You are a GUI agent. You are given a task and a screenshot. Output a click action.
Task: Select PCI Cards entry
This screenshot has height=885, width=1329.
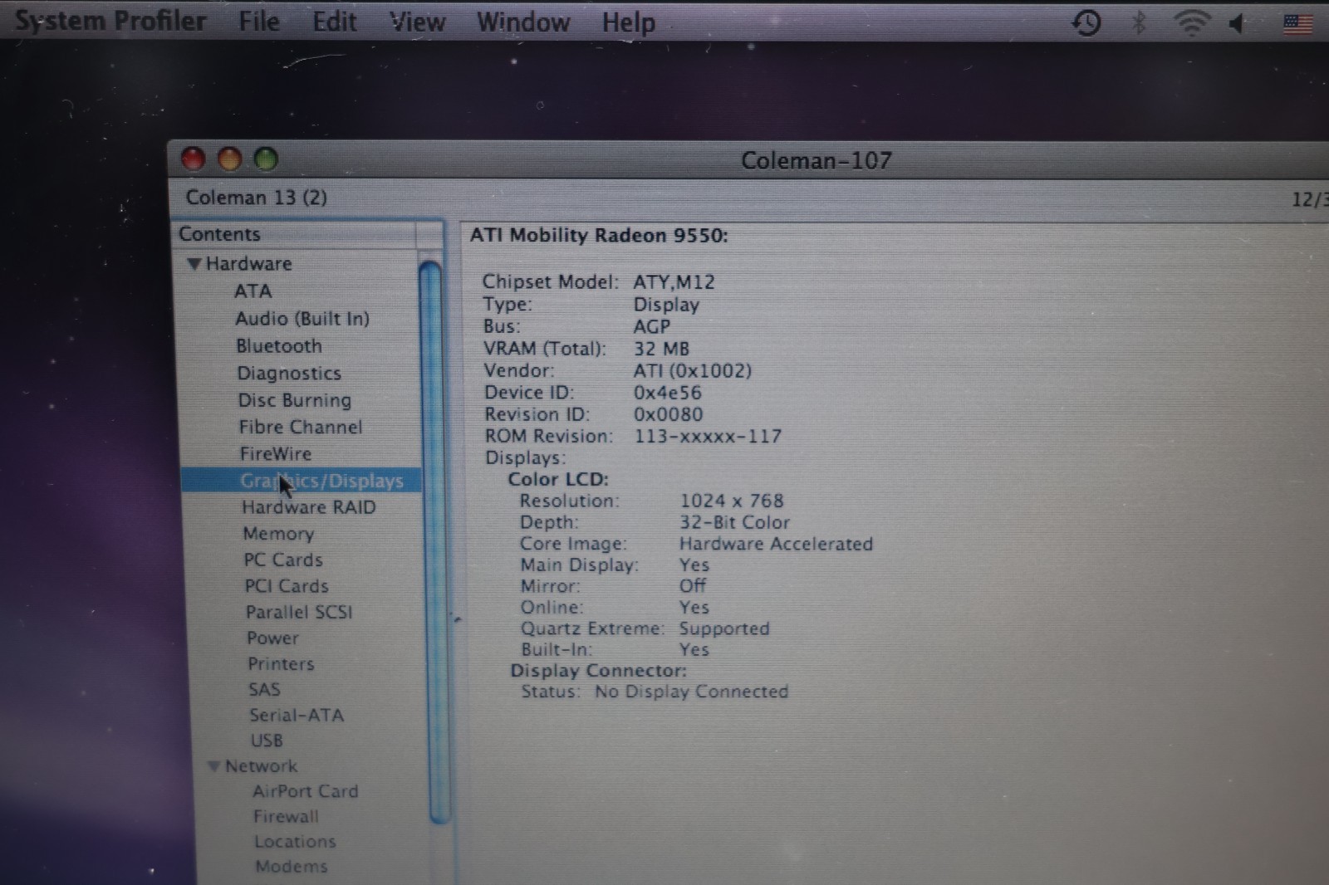287,586
